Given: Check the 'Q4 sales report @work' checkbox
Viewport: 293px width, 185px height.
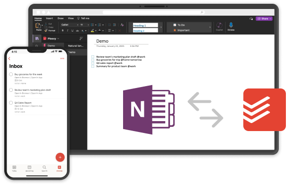Looking at the screenshot, I should click(93, 63).
